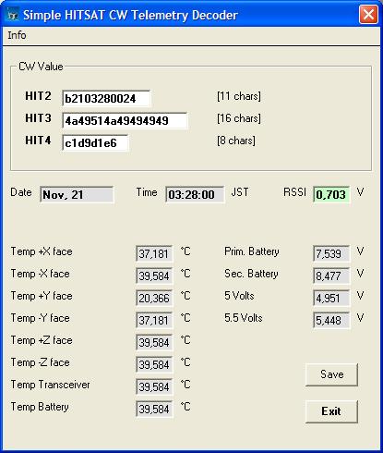Click the Prim. Battery voltage field
This screenshot has width=383, height=453.
pyautogui.click(x=331, y=253)
